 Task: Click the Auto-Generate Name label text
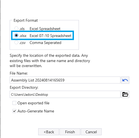[x=36, y=111]
